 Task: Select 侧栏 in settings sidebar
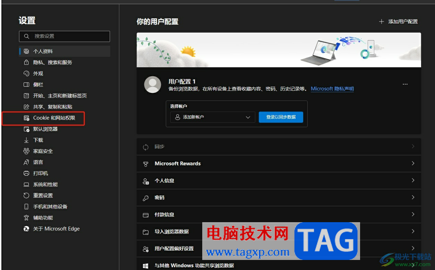click(x=65, y=85)
